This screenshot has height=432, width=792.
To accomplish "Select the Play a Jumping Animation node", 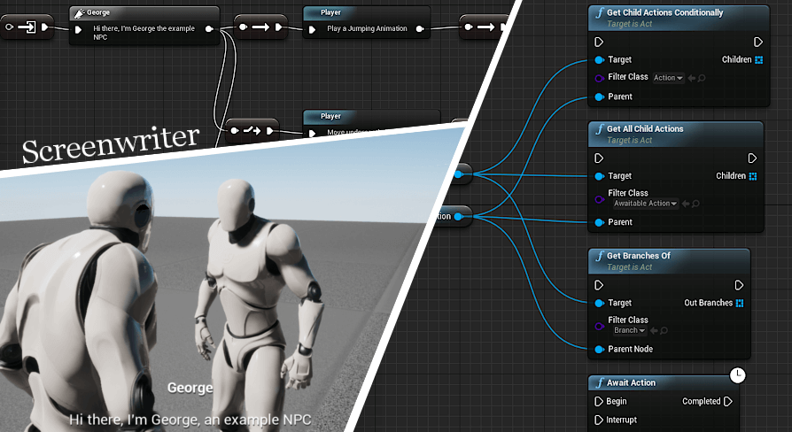I will (369, 28).
